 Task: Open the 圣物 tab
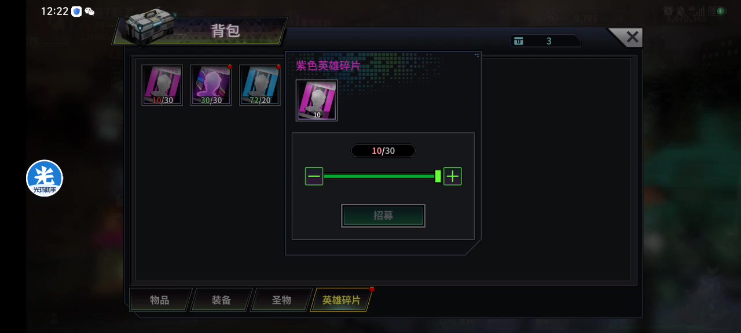pos(281,300)
